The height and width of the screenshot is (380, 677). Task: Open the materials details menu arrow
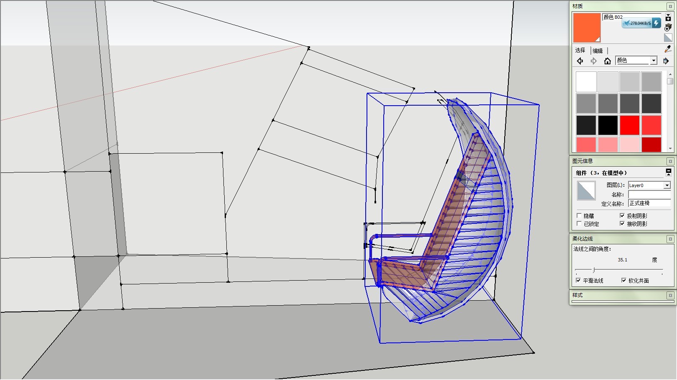pos(666,61)
